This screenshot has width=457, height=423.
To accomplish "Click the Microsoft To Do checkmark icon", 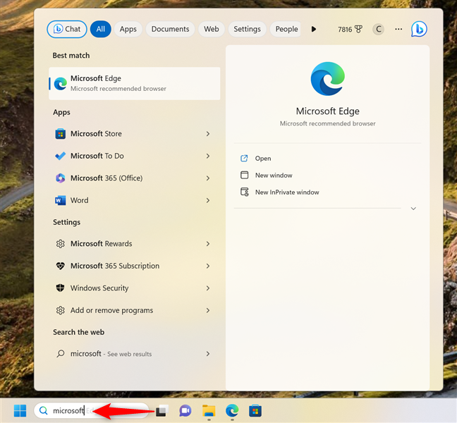I will coord(61,156).
